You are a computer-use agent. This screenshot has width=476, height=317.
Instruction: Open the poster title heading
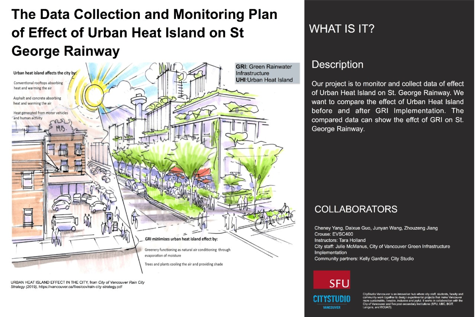point(145,32)
